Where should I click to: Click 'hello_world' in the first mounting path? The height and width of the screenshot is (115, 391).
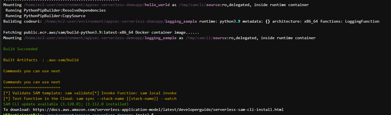click(x=157, y=5)
